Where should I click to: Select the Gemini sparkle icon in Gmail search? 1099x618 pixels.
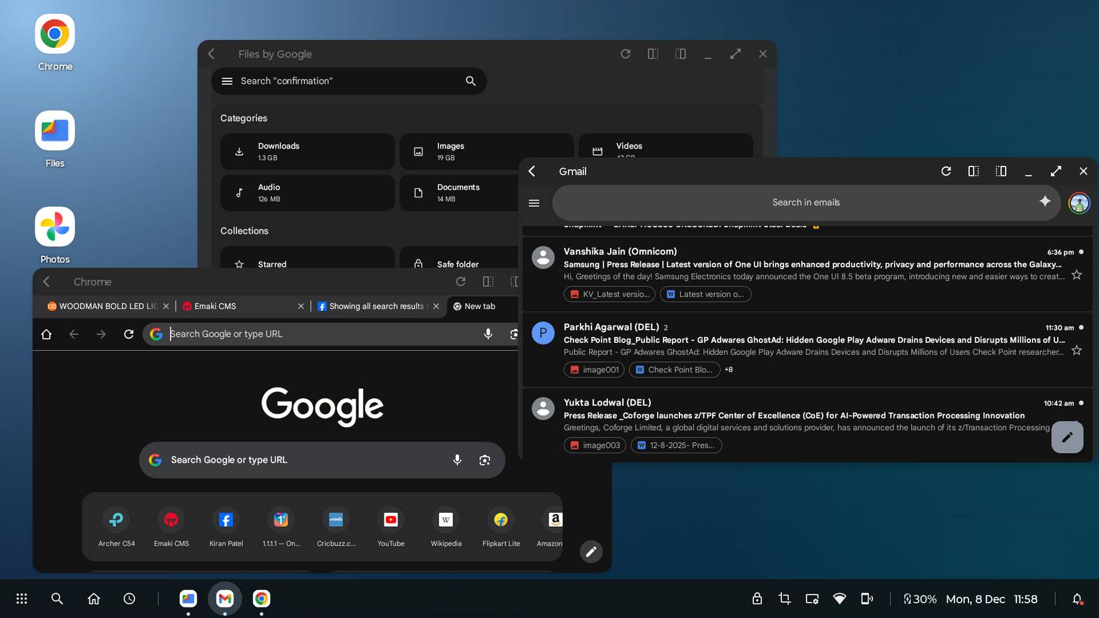pos(1044,202)
